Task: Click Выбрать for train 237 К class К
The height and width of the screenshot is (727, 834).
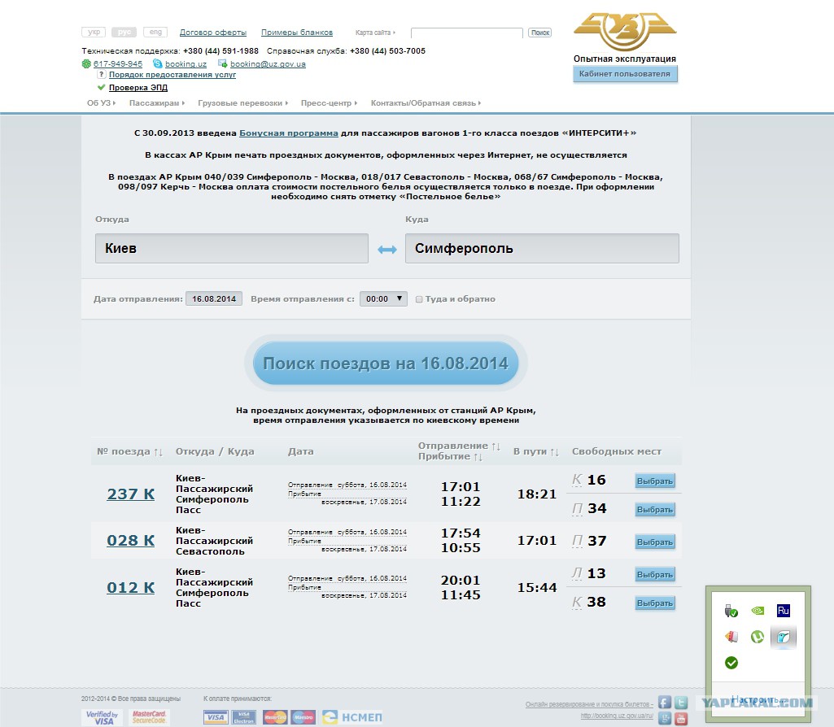Action: pos(655,481)
